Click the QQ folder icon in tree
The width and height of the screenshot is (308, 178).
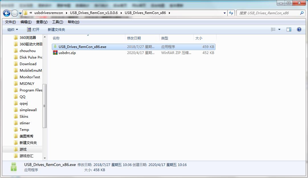click(16, 97)
